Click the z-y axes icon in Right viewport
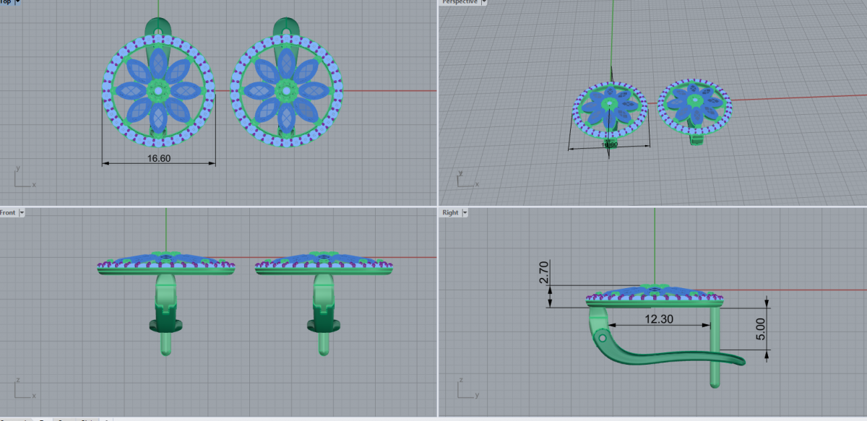867x421 pixels. [x=466, y=388]
